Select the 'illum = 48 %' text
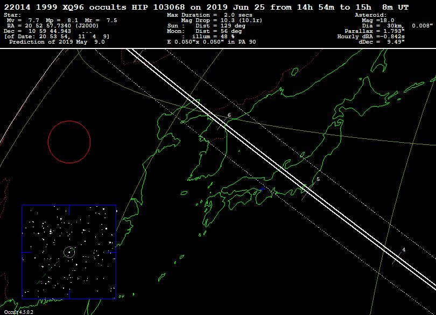The image size is (436, 315). point(213,37)
